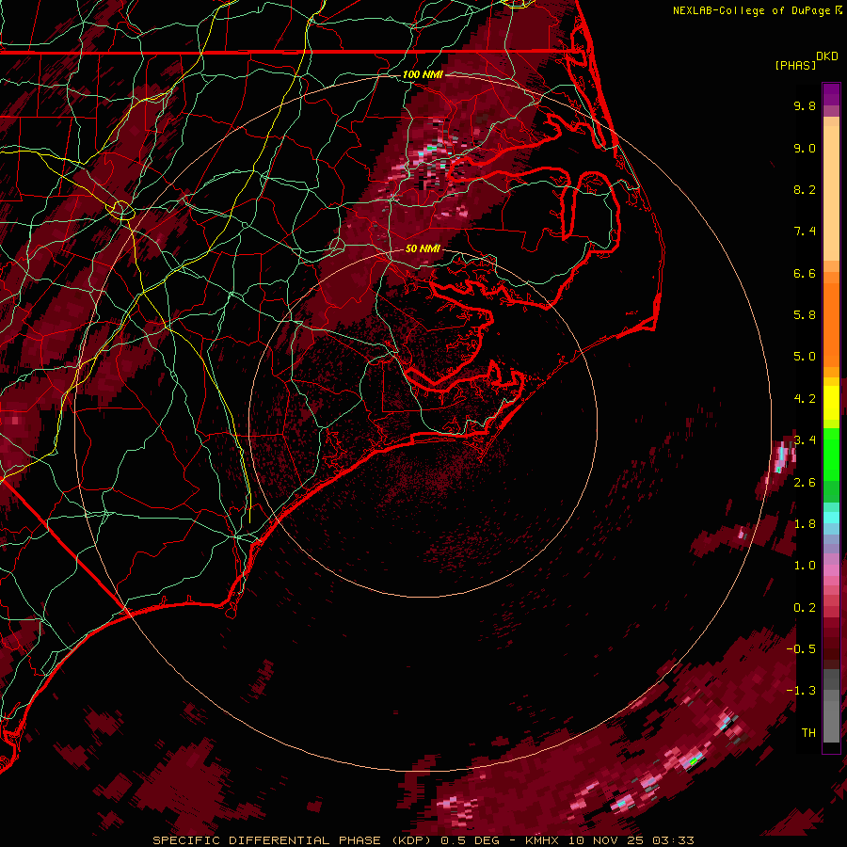Click the 8.2 scale value
Image resolution: width=847 pixels, height=847 pixels.
click(805, 189)
